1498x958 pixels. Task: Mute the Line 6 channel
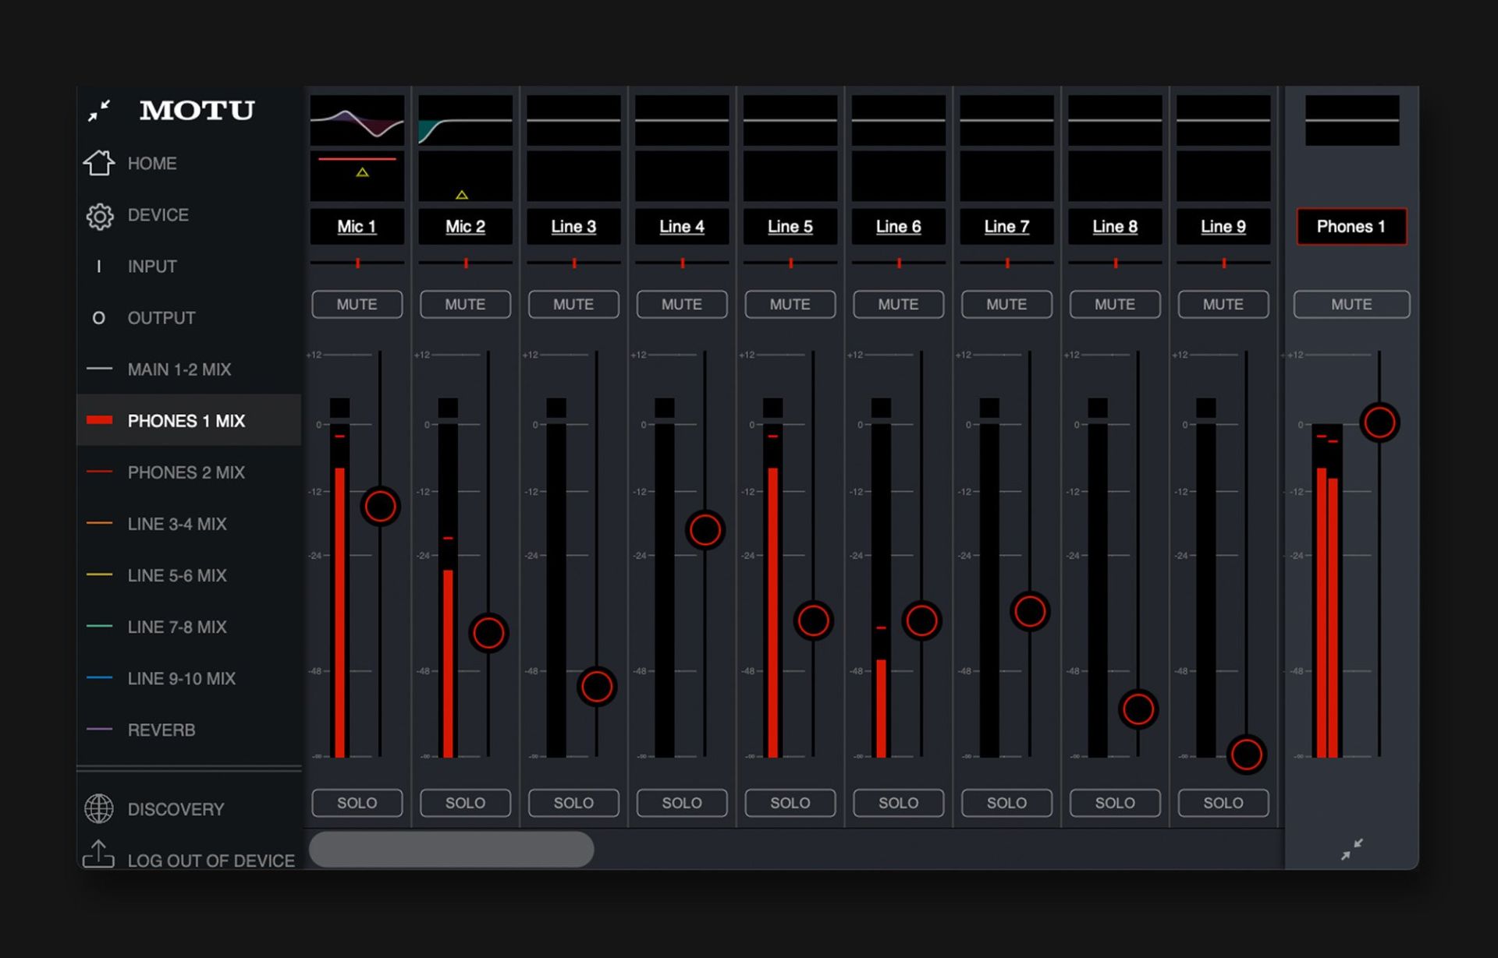tap(899, 304)
